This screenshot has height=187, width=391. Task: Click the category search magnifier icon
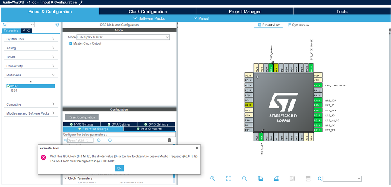pyautogui.click(x=4, y=25)
